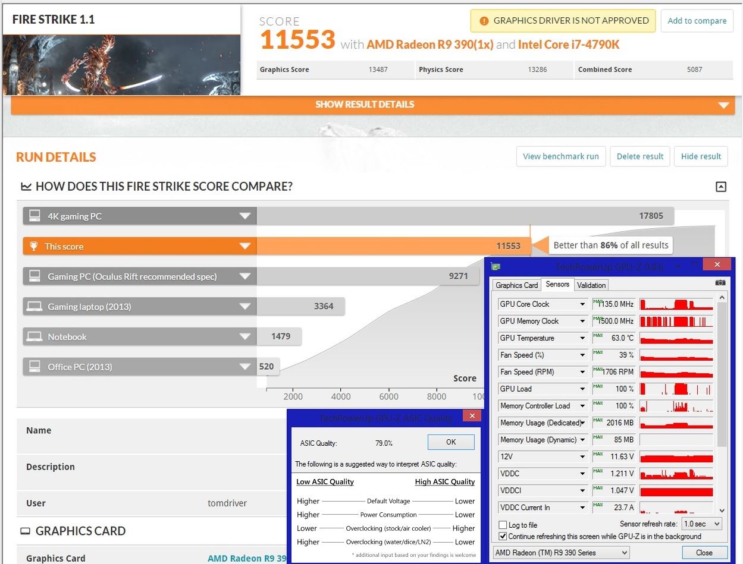Click the desktop icon on 4K gaming PC
This screenshot has height=564, width=743.
tap(35, 216)
